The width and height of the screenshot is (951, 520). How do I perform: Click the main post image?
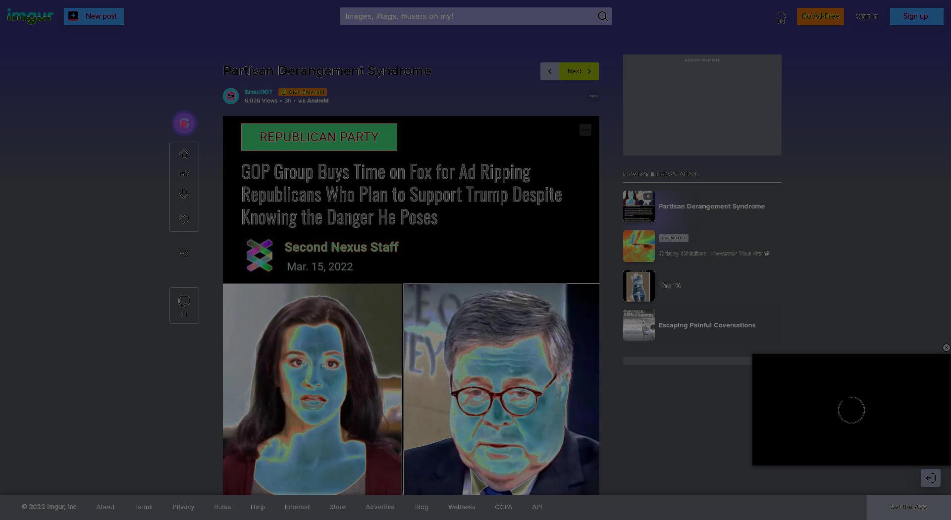pyautogui.click(x=411, y=306)
